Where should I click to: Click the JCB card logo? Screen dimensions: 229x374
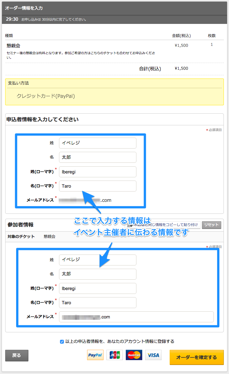coord(114,355)
